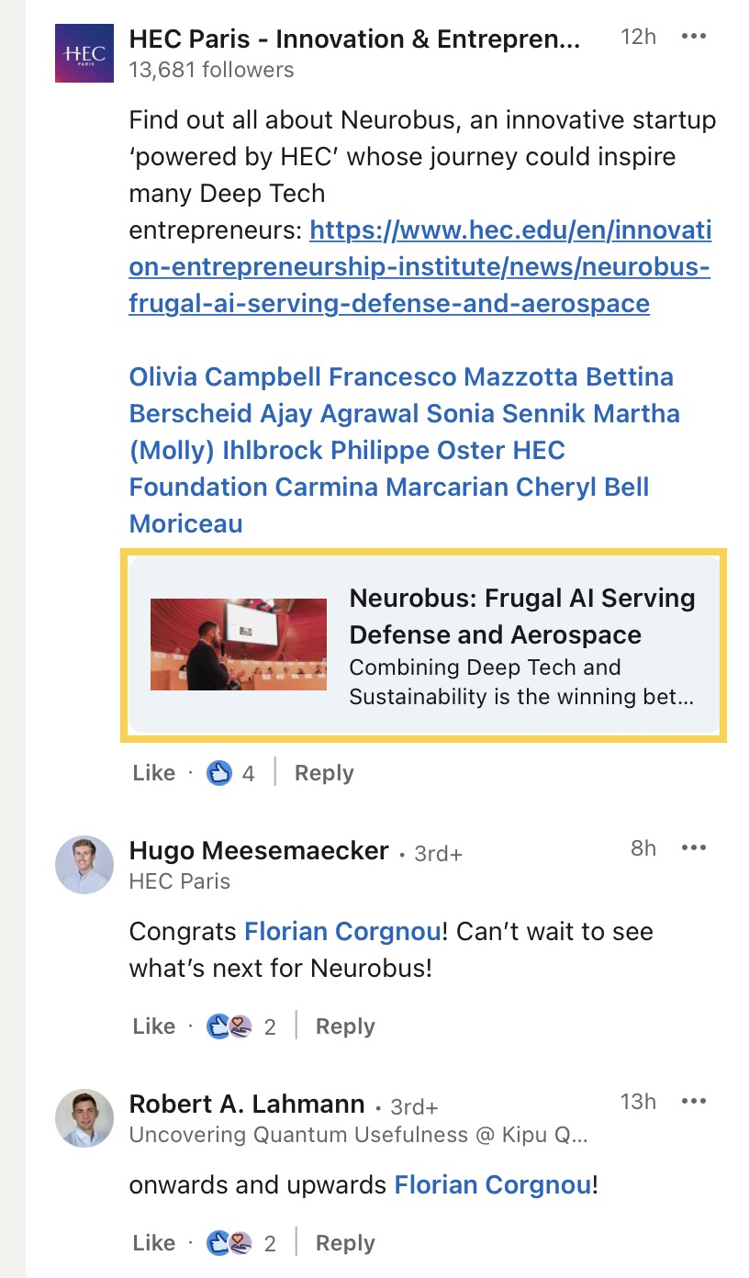The height and width of the screenshot is (1278, 749).
Task: Reply to Robert A. Lahmann's comment
Action: [345, 1243]
